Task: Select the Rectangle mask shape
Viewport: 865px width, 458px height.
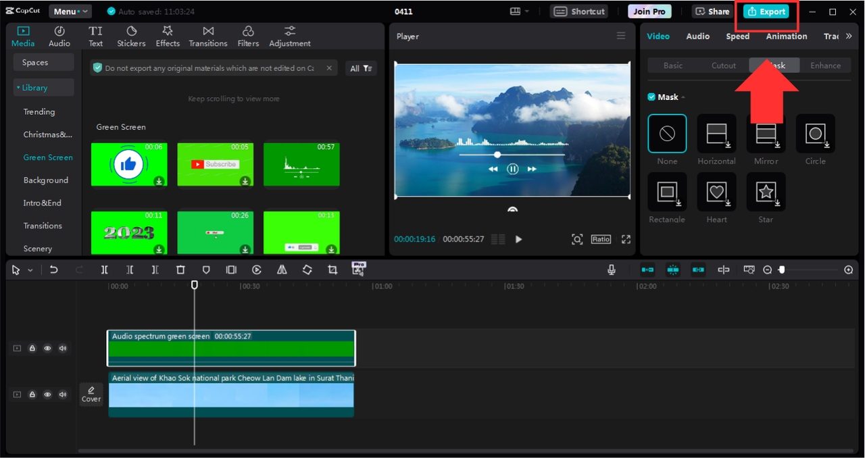Action: click(668, 192)
